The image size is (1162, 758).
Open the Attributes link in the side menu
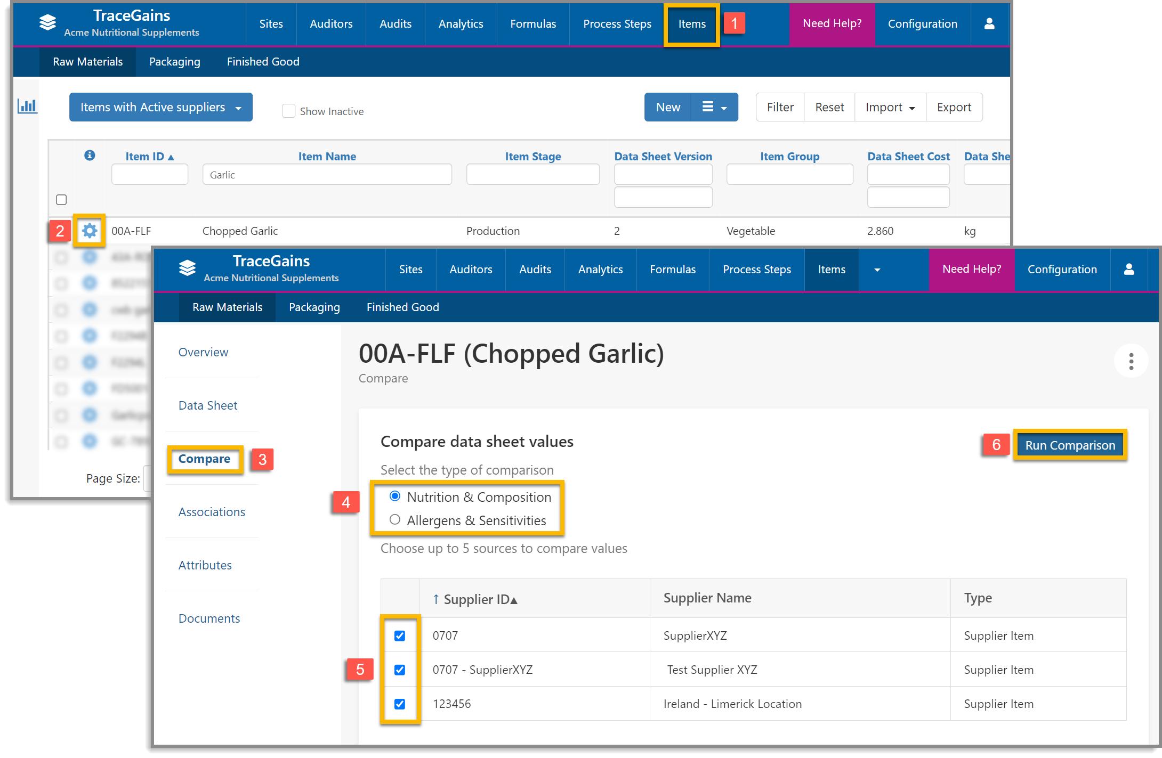tap(205, 565)
